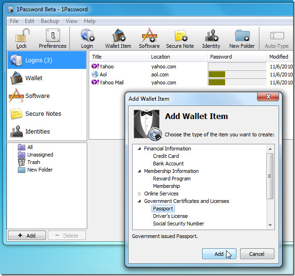
Task: Collapse the Financial Information group
Action: [x=139, y=149]
